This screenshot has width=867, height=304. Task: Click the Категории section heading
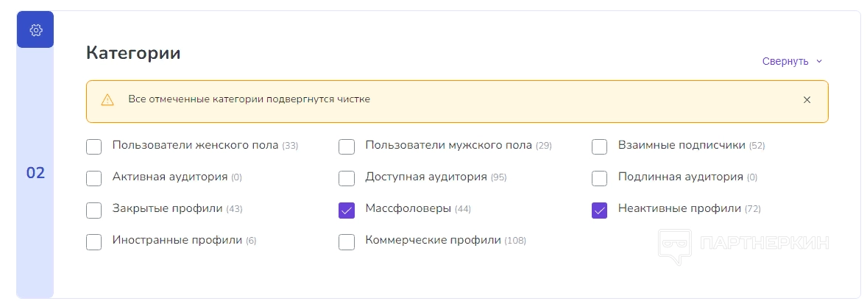coord(133,53)
